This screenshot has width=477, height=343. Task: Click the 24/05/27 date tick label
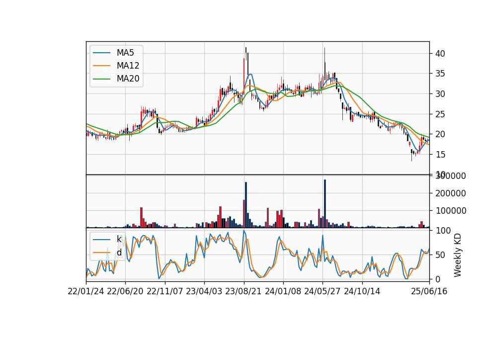click(322, 291)
